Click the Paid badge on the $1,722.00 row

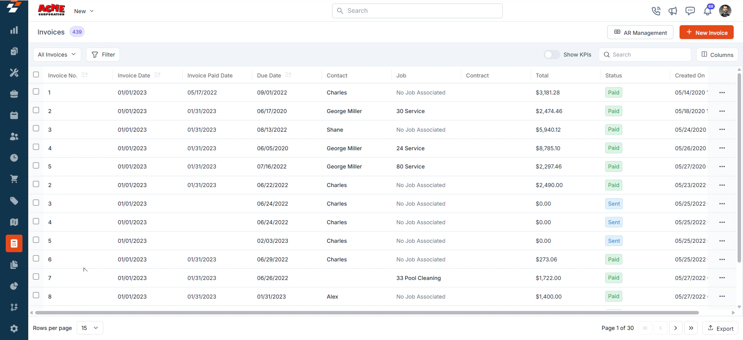613,278
